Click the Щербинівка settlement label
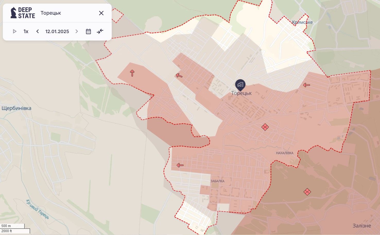 point(16,108)
